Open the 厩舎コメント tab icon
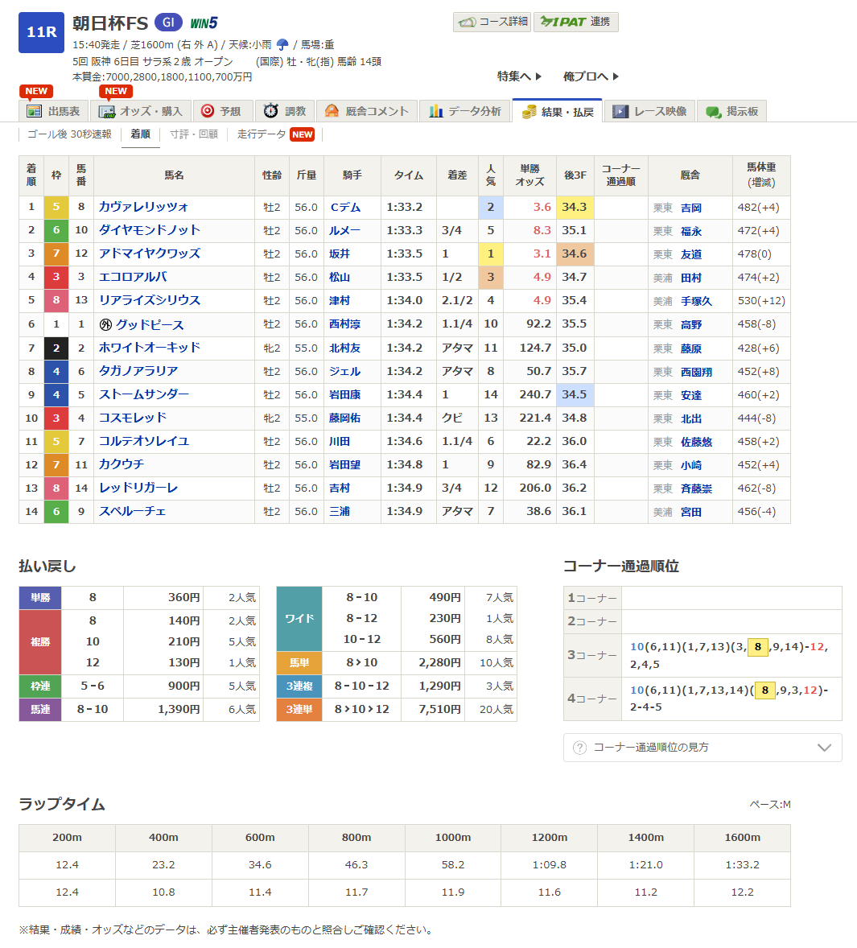The width and height of the screenshot is (857, 948). tap(332, 111)
